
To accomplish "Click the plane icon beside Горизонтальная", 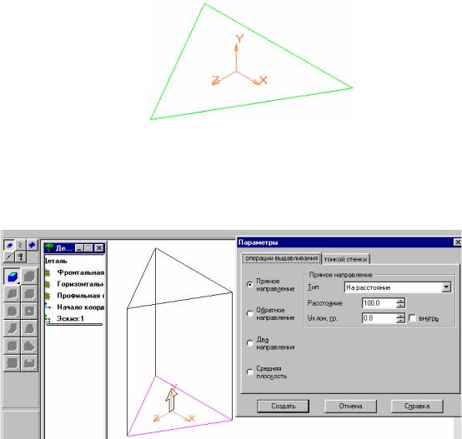I will click(48, 284).
